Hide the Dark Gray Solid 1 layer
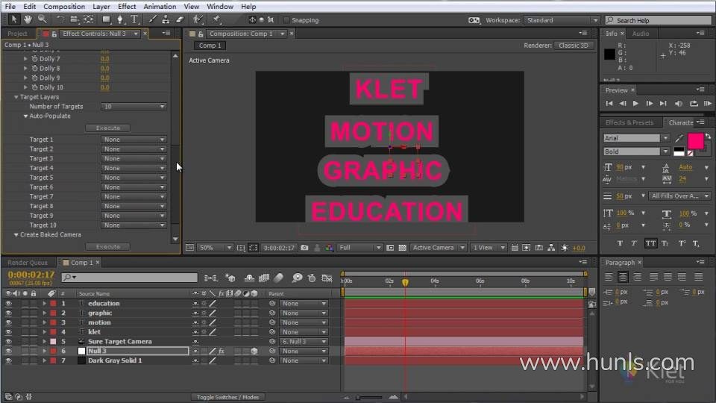This screenshot has height=403, width=716. (8, 360)
